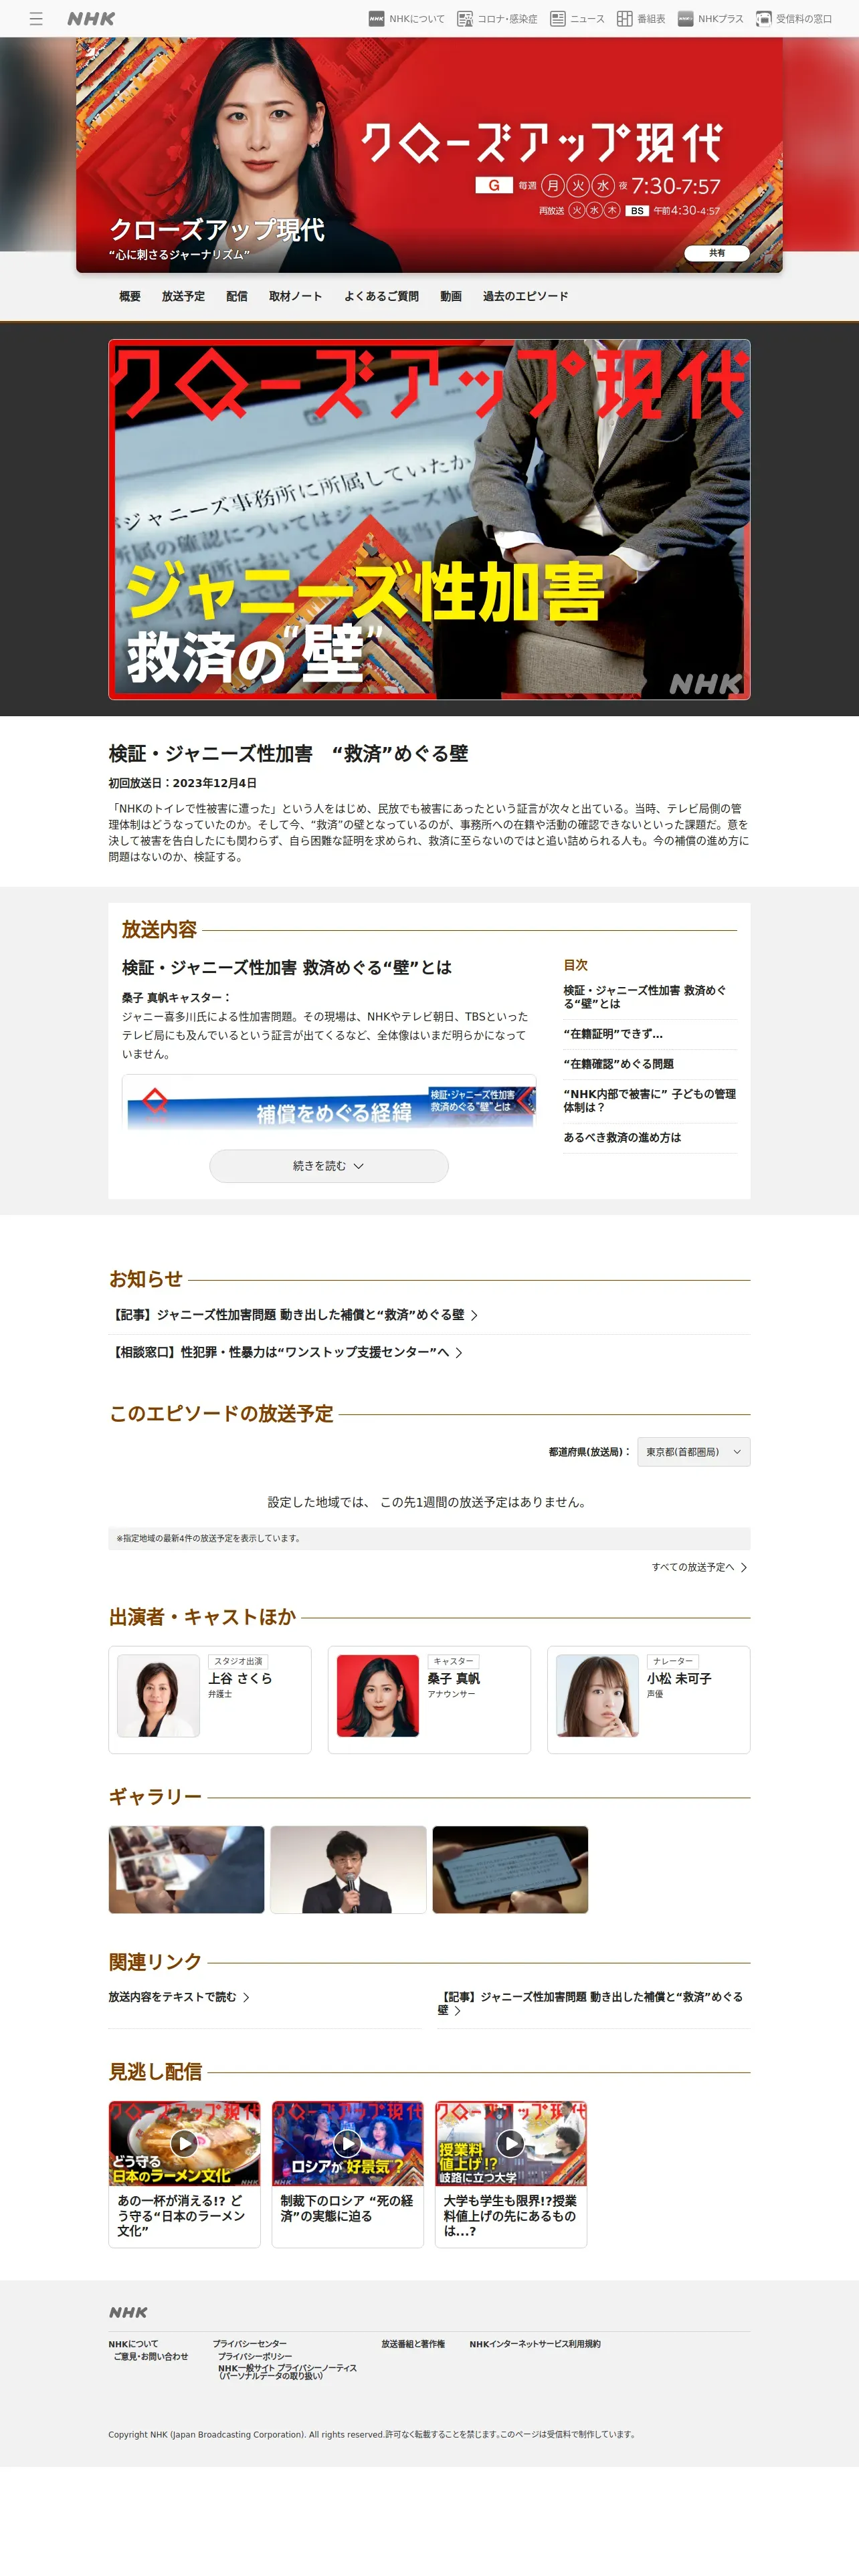Open title 制裁下のロシア episode
859x2576 pixels.
347,2208
